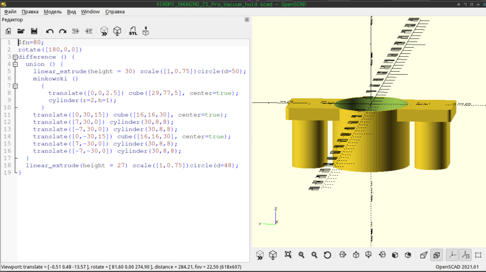
Task: Open the Модель menu
Action: [x=53, y=12]
